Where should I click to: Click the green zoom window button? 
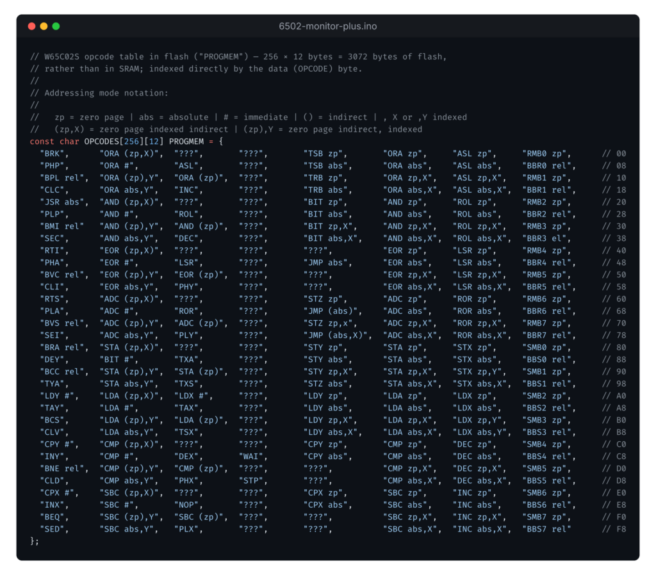pos(56,26)
